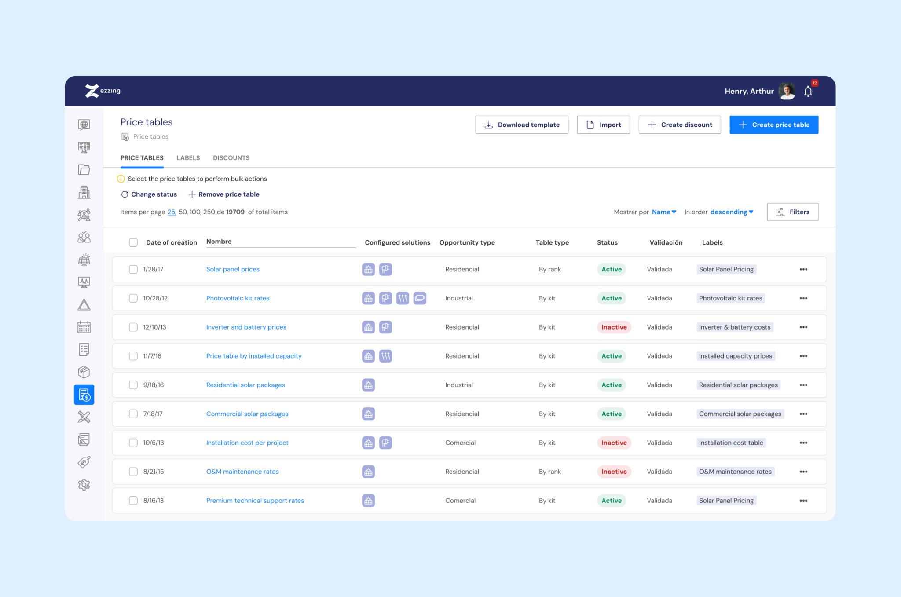
Task: Click the monitor activity chart sidebar icon
Action: point(84,282)
